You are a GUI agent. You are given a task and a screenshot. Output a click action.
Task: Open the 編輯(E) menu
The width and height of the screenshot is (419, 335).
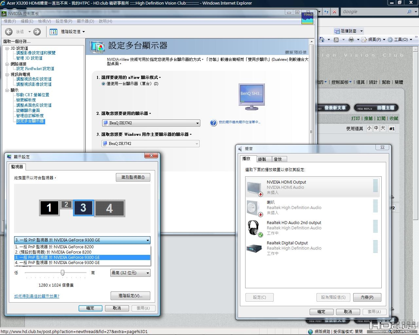click(27, 21)
